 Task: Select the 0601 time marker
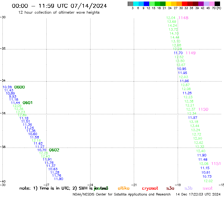28,103
